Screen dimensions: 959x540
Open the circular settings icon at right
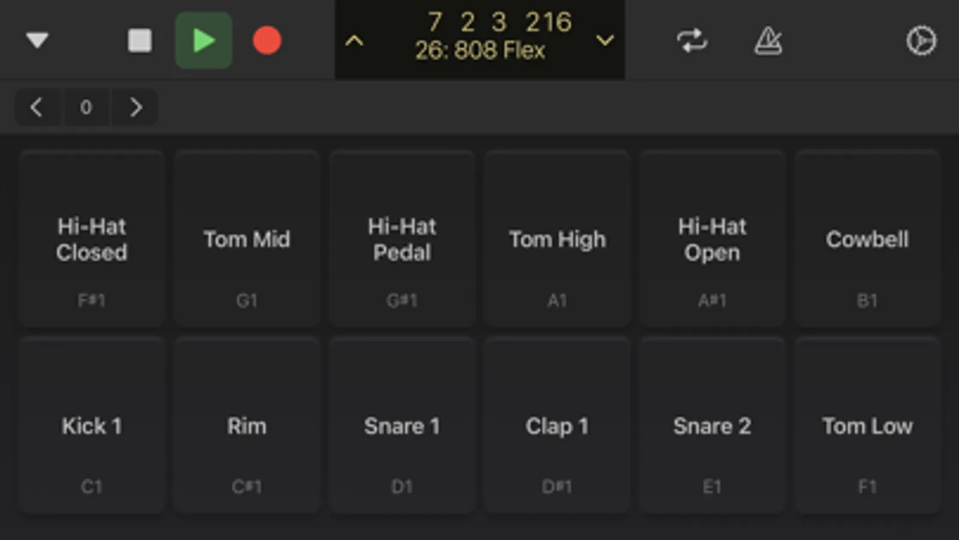[x=921, y=41]
